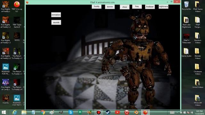Open FNaF Fanga... folder
Image resolution: width=205 pixels, height=115 pixels.
click(198, 22)
